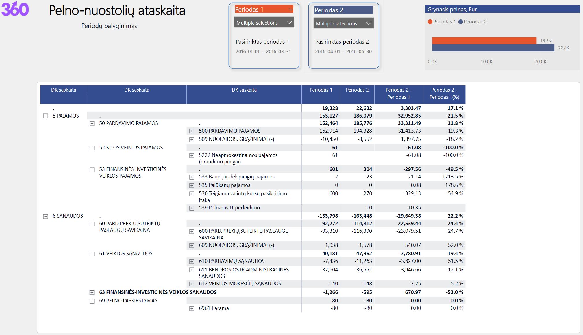Viewport: 583px width, 335px height.
Task: Expand 539 Pelnas iš IT perleidimo
Action: point(192,208)
